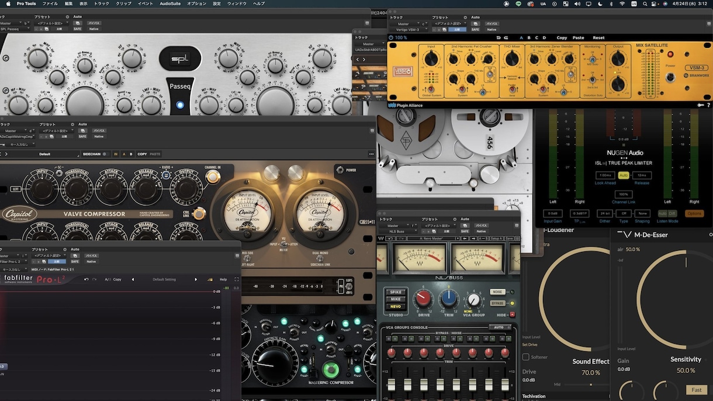This screenshot has width=713, height=401.
Task: Click the FabFilter full screen icon
Action: tap(237, 279)
